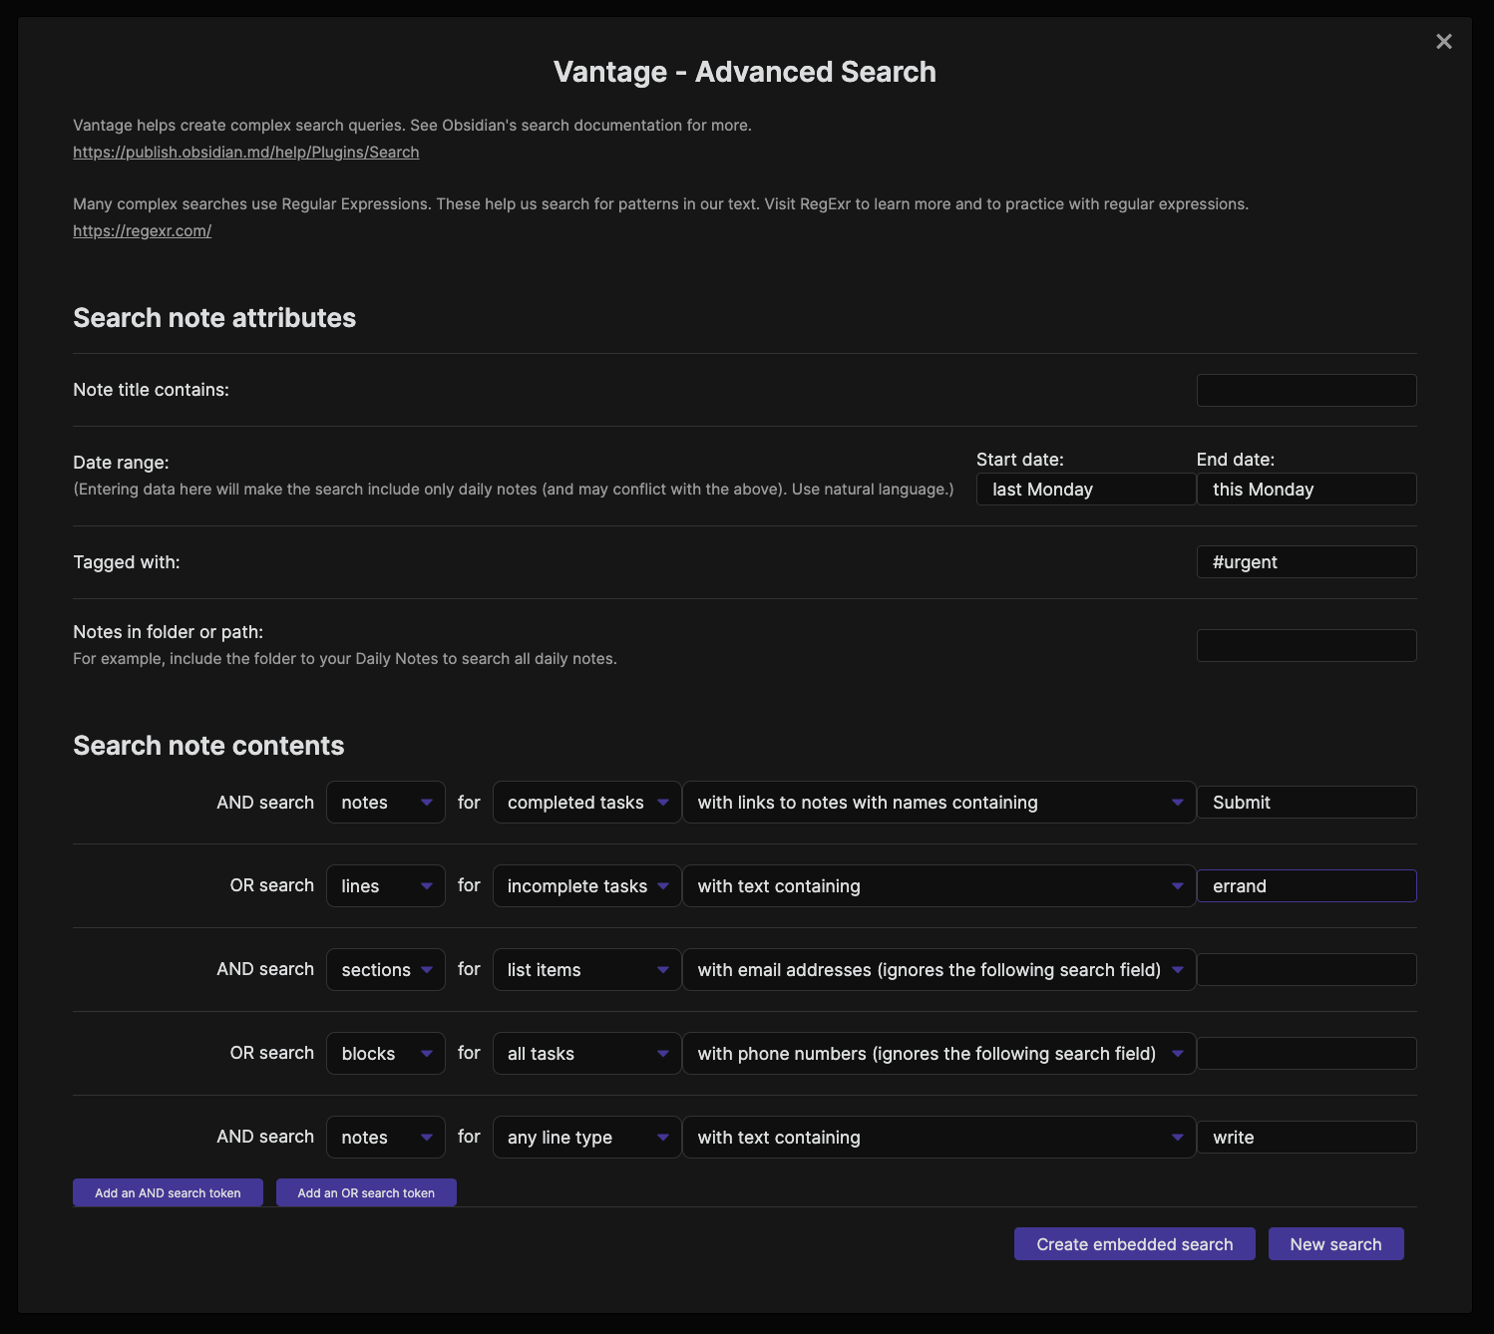This screenshot has width=1494, height=1334.
Task: Open the blocks scope dropdown
Action: (386, 1053)
